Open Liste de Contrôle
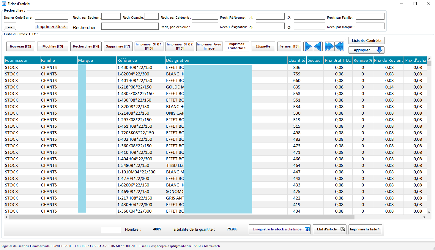This screenshot has height=250, width=435. click(366, 41)
